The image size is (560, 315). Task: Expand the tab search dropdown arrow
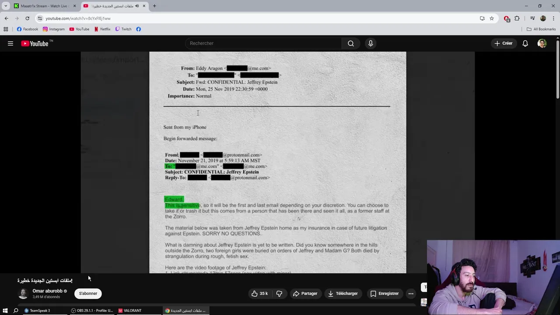pos(6,6)
